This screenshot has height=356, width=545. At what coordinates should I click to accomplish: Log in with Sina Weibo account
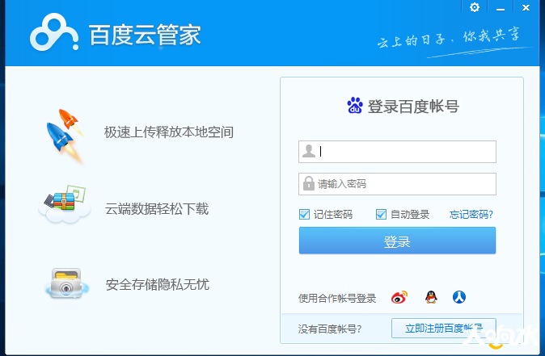click(x=399, y=297)
